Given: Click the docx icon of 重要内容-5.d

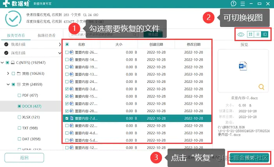Looking at the screenshot, I should [x=72, y=140].
